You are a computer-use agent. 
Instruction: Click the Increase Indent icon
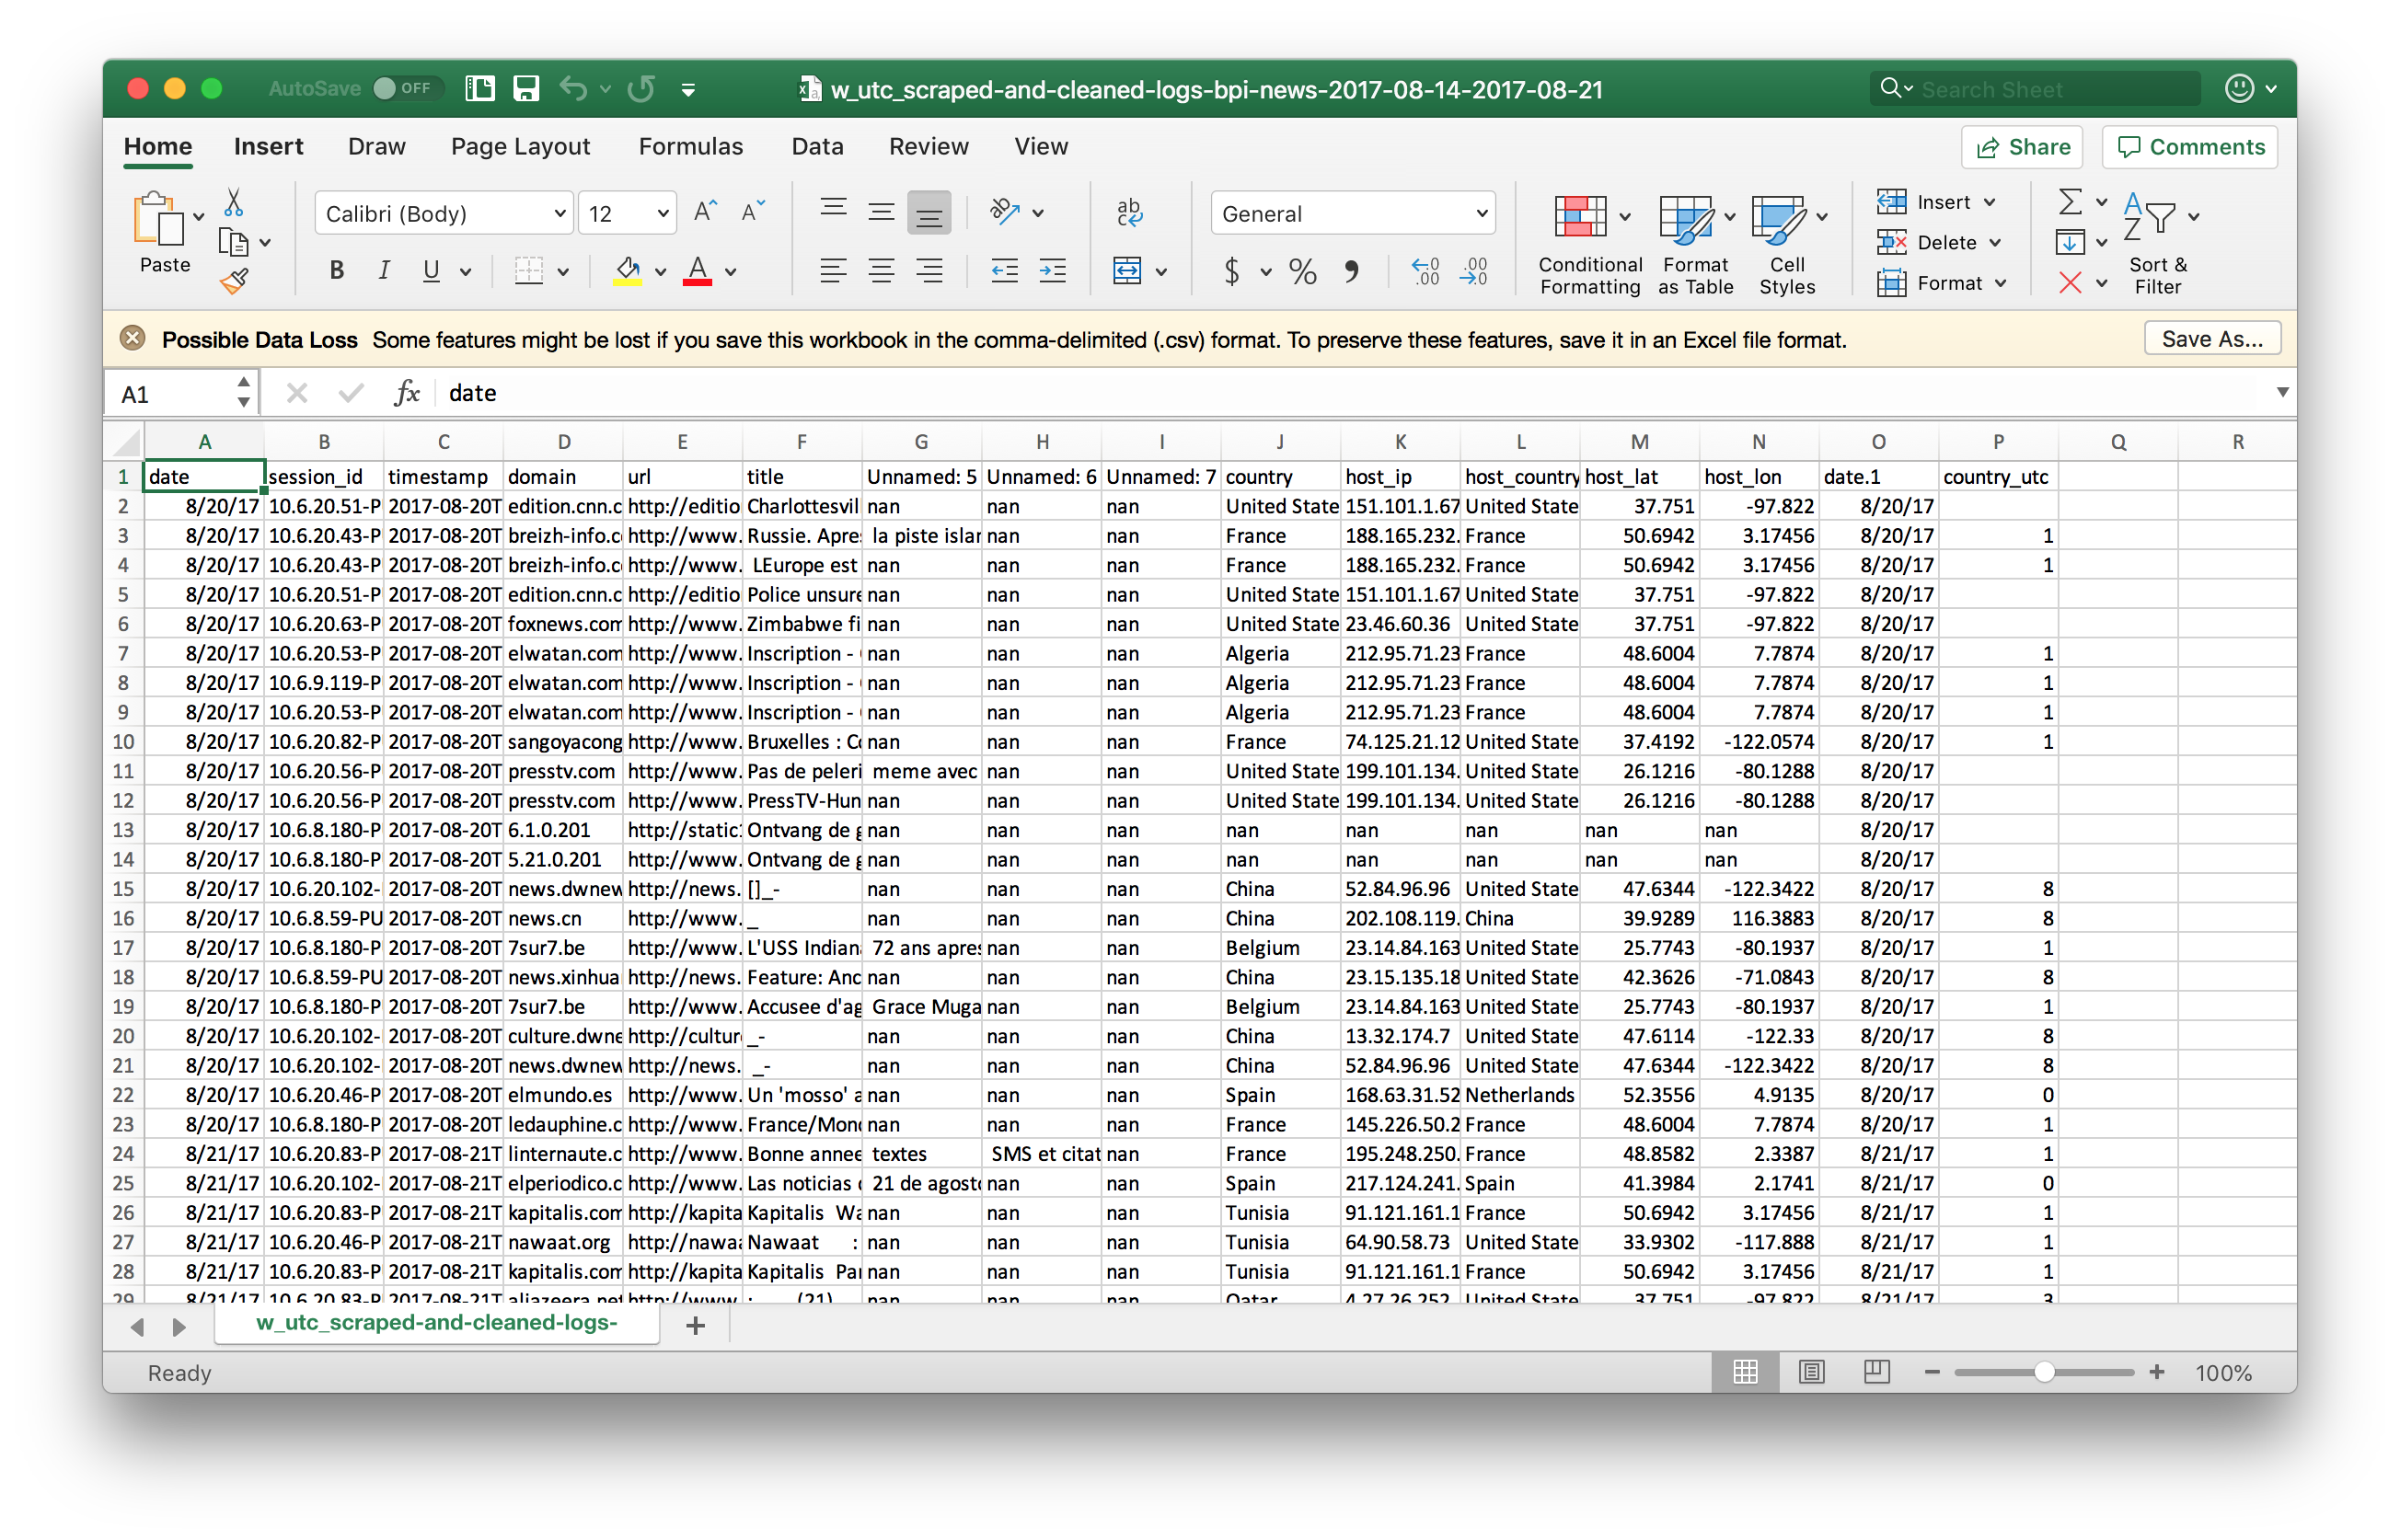click(x=1053, y=271)
